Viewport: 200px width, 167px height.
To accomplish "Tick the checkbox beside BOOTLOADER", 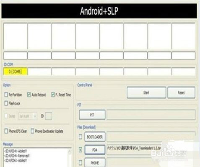I will [81, 137].
